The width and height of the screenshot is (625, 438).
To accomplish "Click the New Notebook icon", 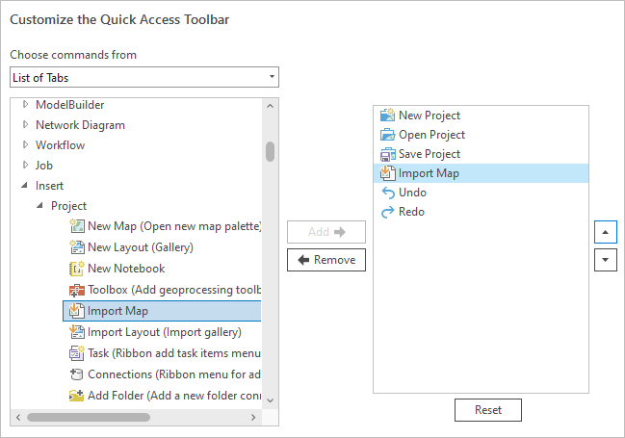I will pyautogui.click(x=77, y=269).
